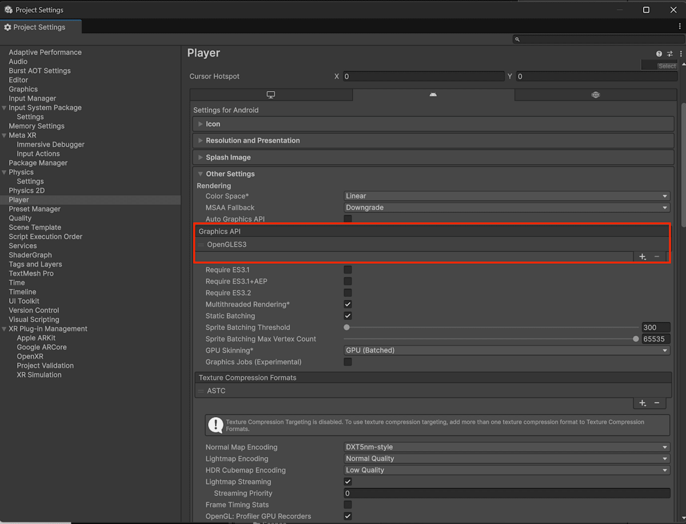Click the Project Settings gear icon
The height and width of the screenshot is (524, 686).
click(7, 27)
